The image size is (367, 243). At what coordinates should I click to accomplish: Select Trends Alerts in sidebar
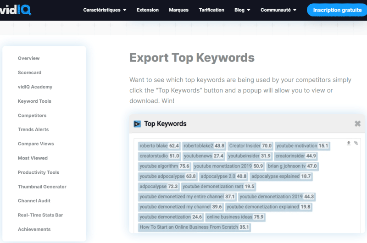(x=33, y=130)
